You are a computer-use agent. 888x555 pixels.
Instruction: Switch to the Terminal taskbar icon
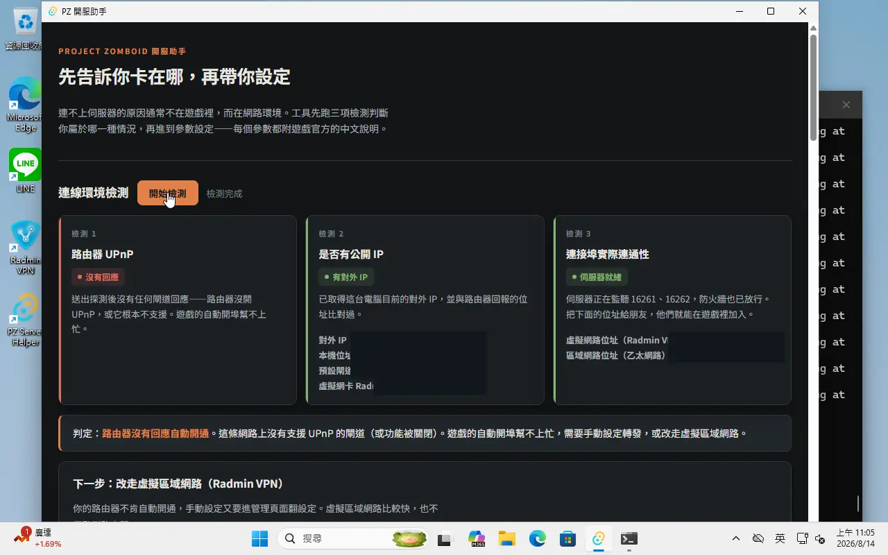tap(629, 538)
